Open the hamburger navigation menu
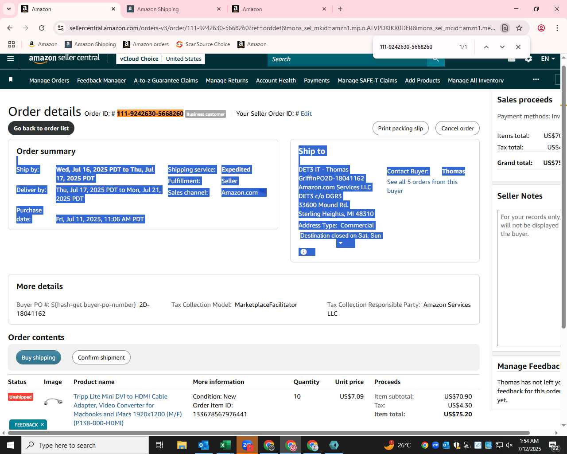Image resolution: width=567 pixels, height=454 pixels. point(11,59)
